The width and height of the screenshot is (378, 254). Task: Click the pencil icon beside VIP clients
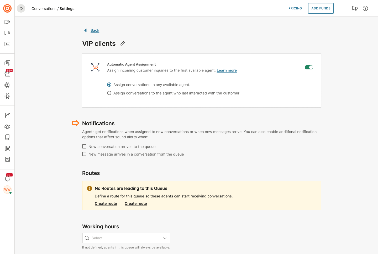pyautogui.click(x=123, y=44)
